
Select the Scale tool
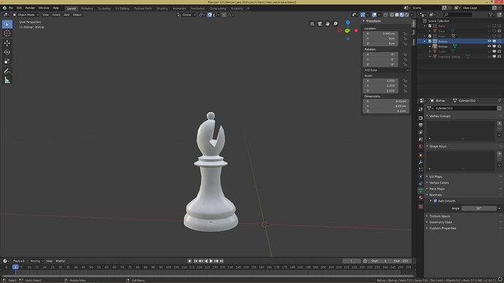pyautogui.click(x=7, y=61)
